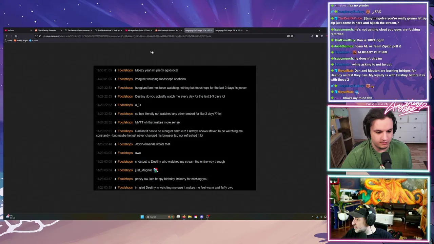The width and height of the screenshot is (434, 244).
Task: Close the YouTube browser tab
Action: click(x=31, y=30)
